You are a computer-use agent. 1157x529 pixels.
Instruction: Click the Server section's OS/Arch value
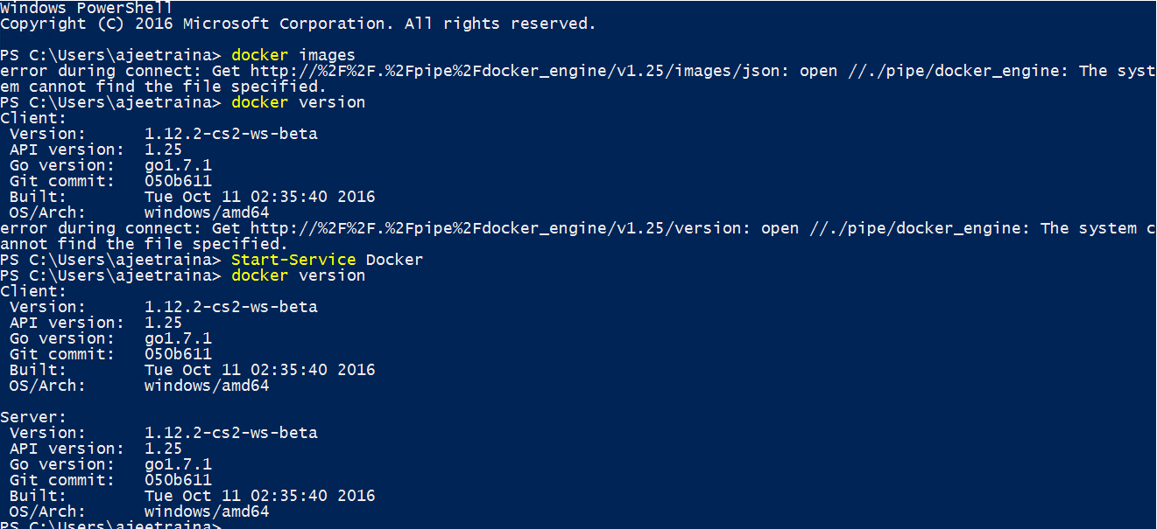pyautogui.click(x=207, y=512)
